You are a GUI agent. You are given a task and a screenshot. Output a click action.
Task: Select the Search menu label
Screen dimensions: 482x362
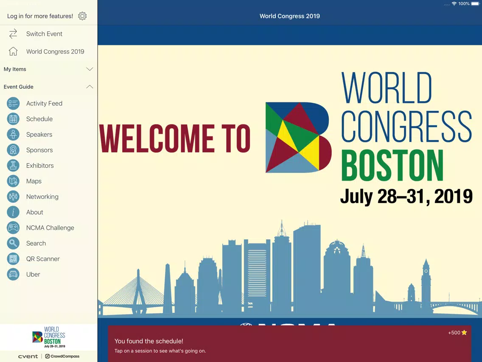pos(36,243)
